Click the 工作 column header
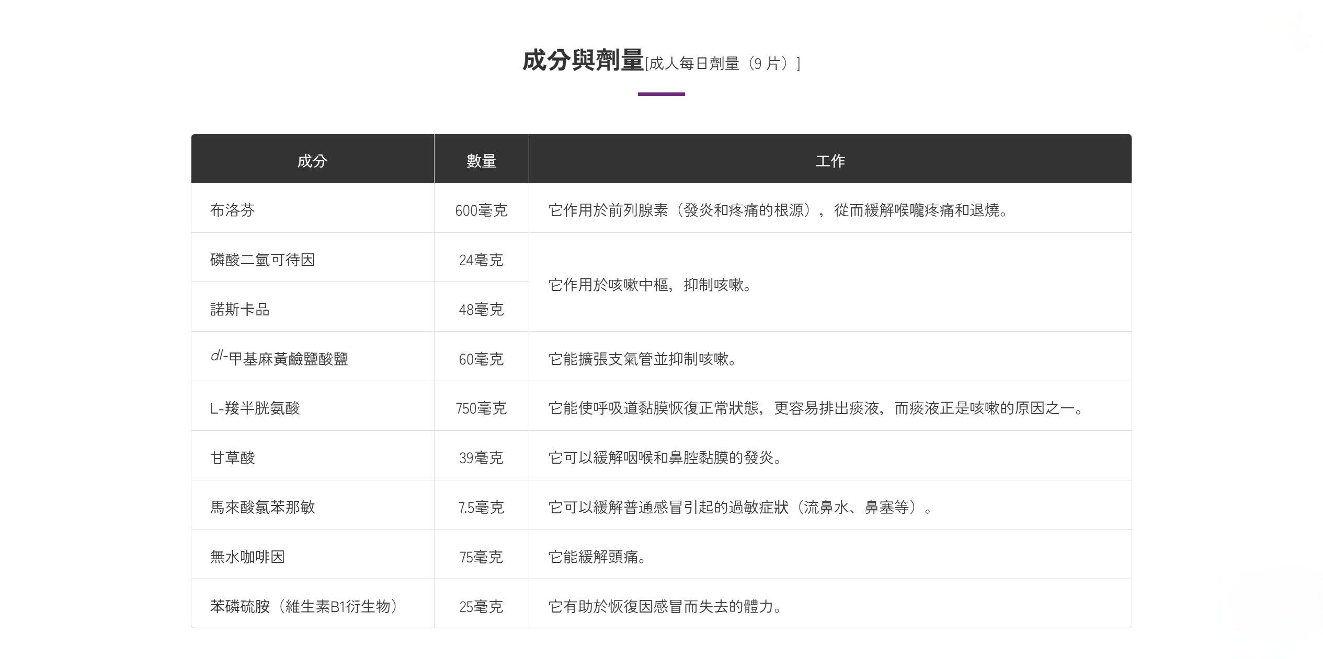The image size is (1323, 659). [830, 160]
